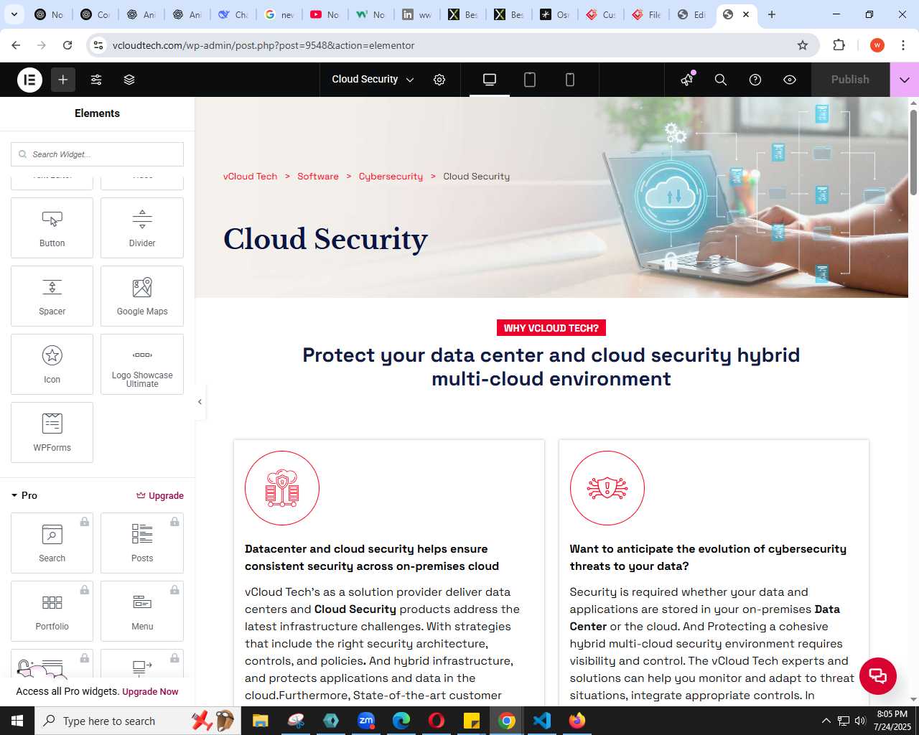919x735 pixels.
Task: Select the locked Search pro widget
Action: [x=52, y=543]
